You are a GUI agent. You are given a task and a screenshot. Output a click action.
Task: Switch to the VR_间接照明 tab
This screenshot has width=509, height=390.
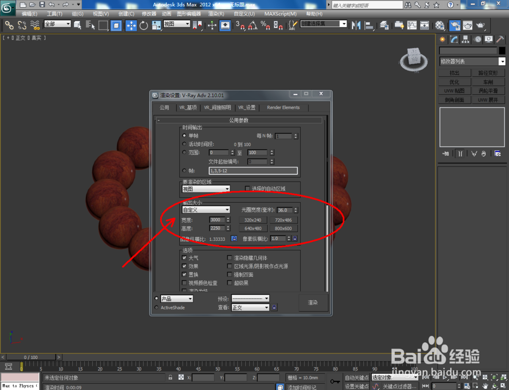[x=217, y=107]
